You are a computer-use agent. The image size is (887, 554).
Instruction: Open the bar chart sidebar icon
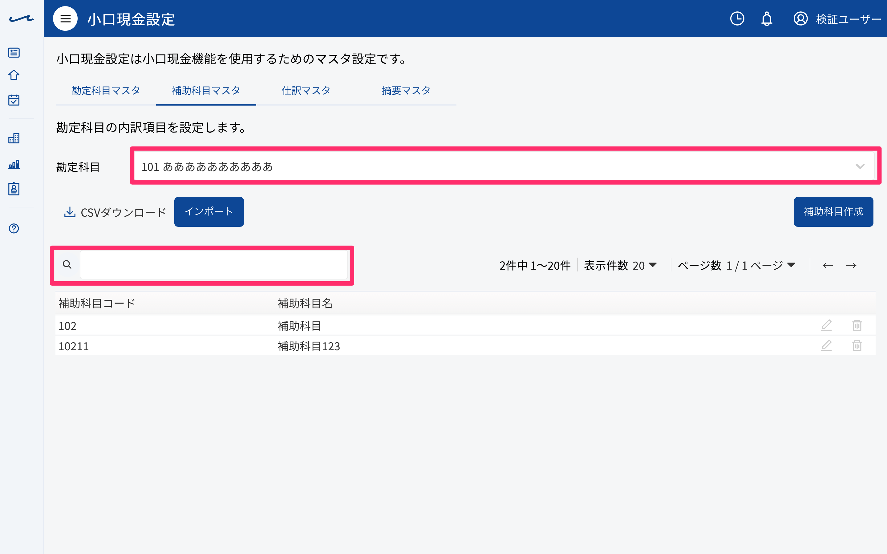(14, 165)
